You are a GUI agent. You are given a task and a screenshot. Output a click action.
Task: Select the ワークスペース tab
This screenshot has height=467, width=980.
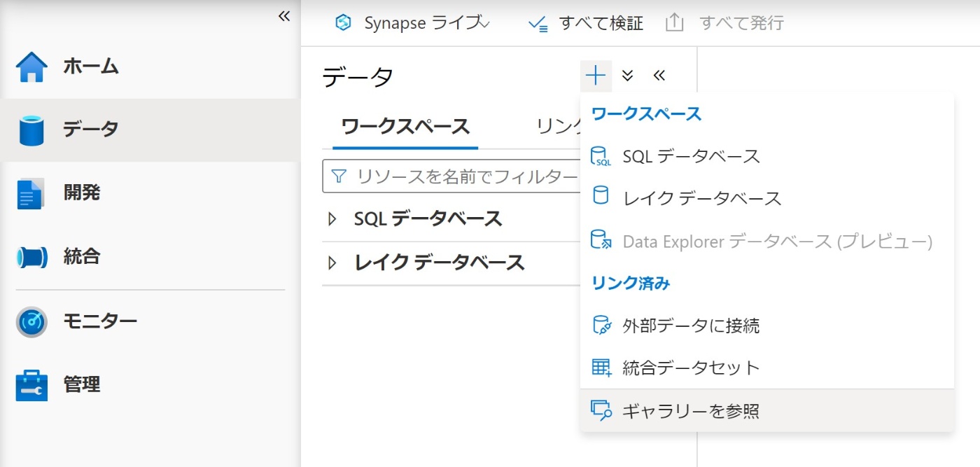[405, 127]
